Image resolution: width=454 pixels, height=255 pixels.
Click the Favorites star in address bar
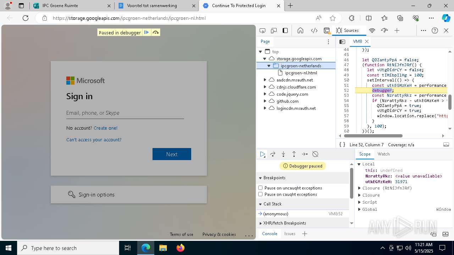coord(333,18)
